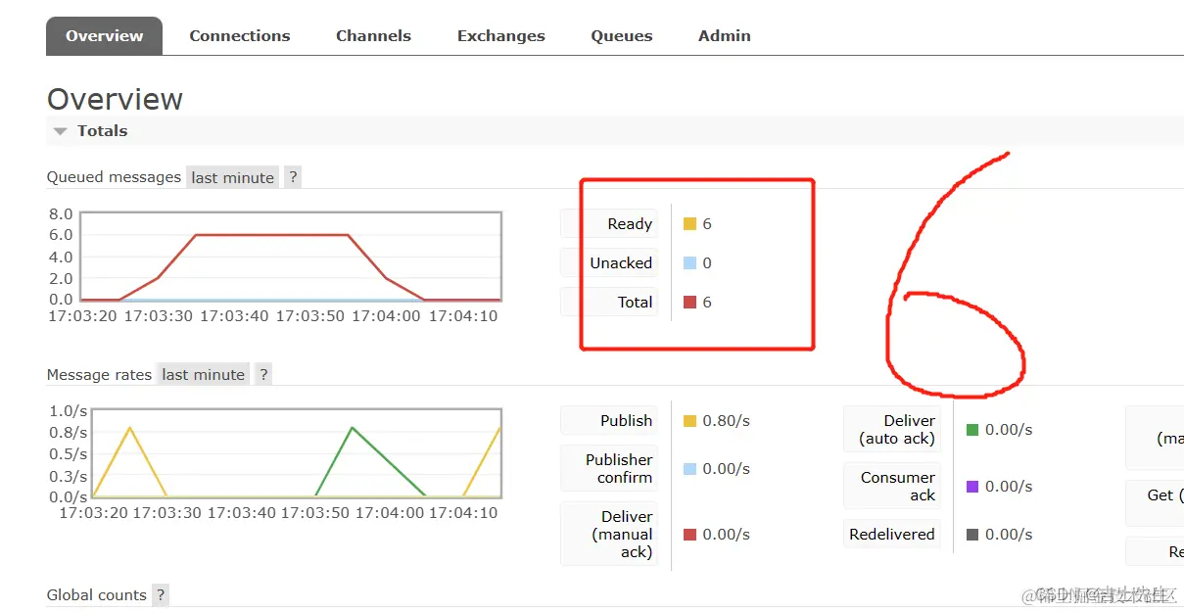
Task: Click the Overview page heading
Action: (115, 99)
